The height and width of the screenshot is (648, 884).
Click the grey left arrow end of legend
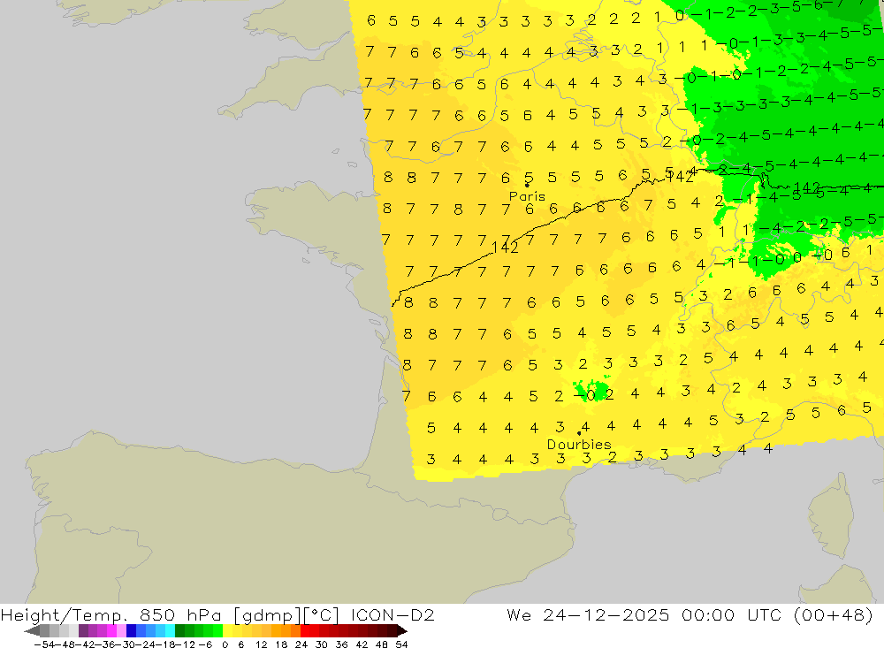point(32,630)
